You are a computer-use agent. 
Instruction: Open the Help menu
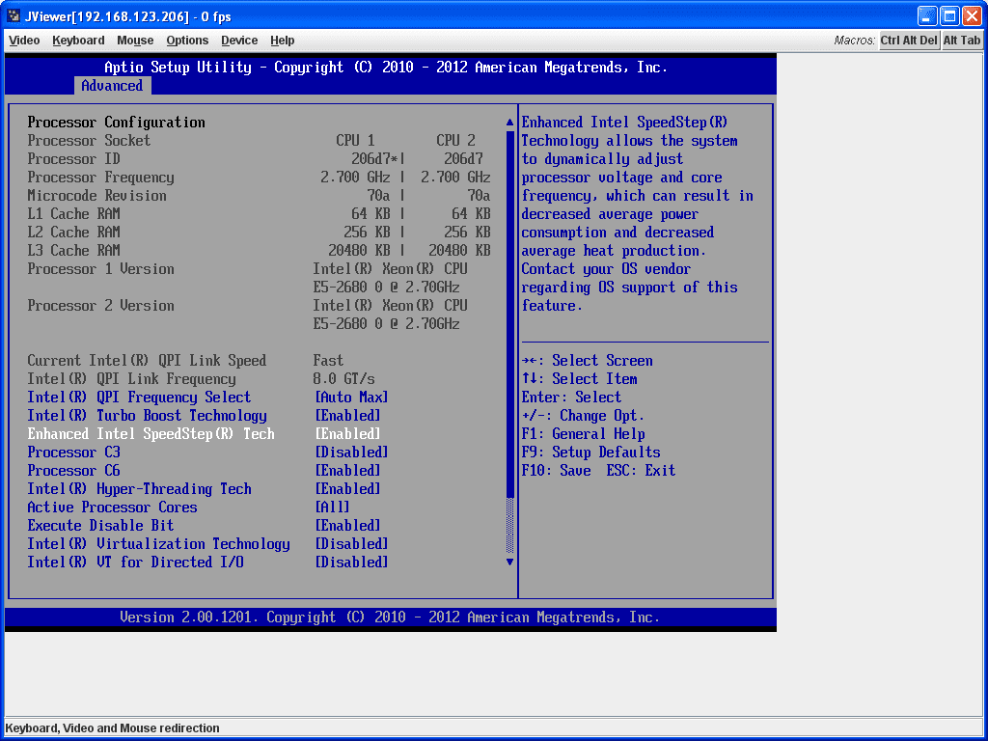coord(283,41)
